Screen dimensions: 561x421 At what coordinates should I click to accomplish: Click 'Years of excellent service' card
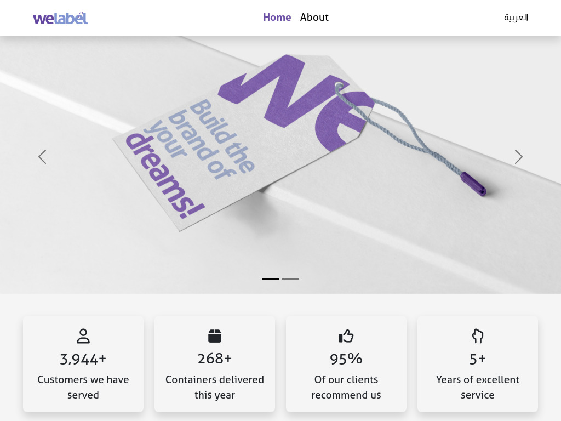pos(478,387)
